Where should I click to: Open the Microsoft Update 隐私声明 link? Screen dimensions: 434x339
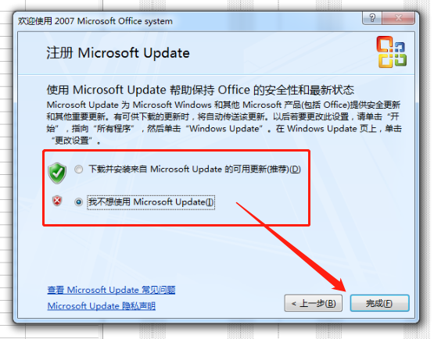tap(102, 306)
